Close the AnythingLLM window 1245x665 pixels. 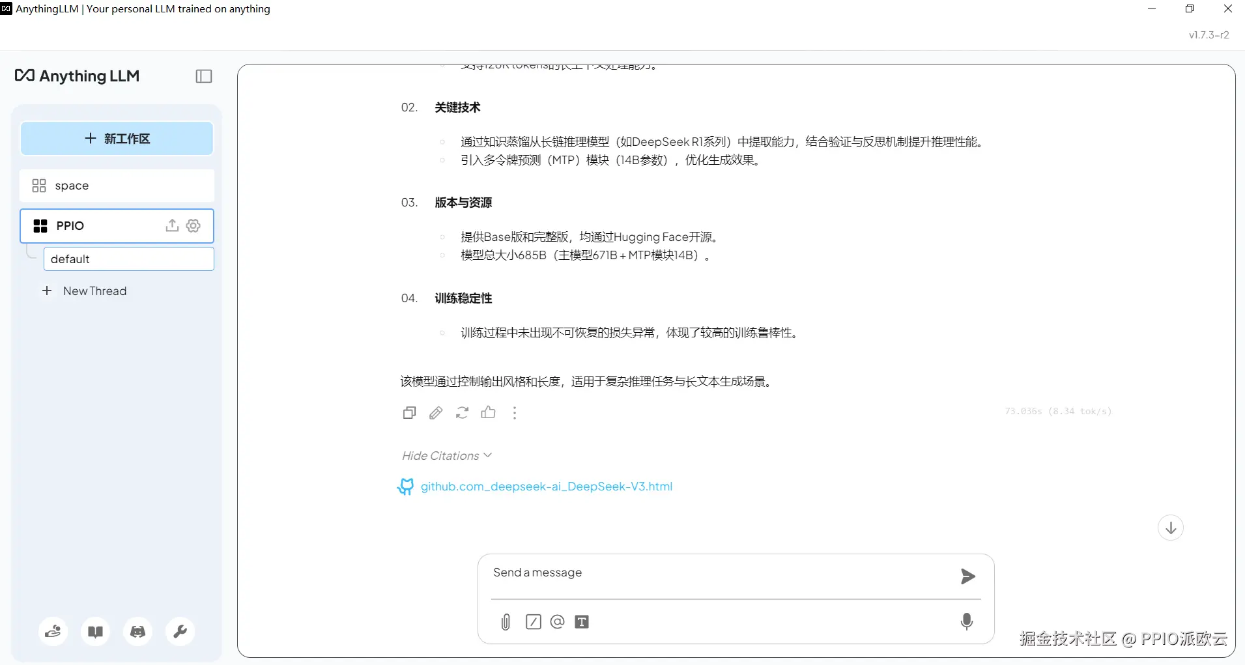click(1227, 8)
